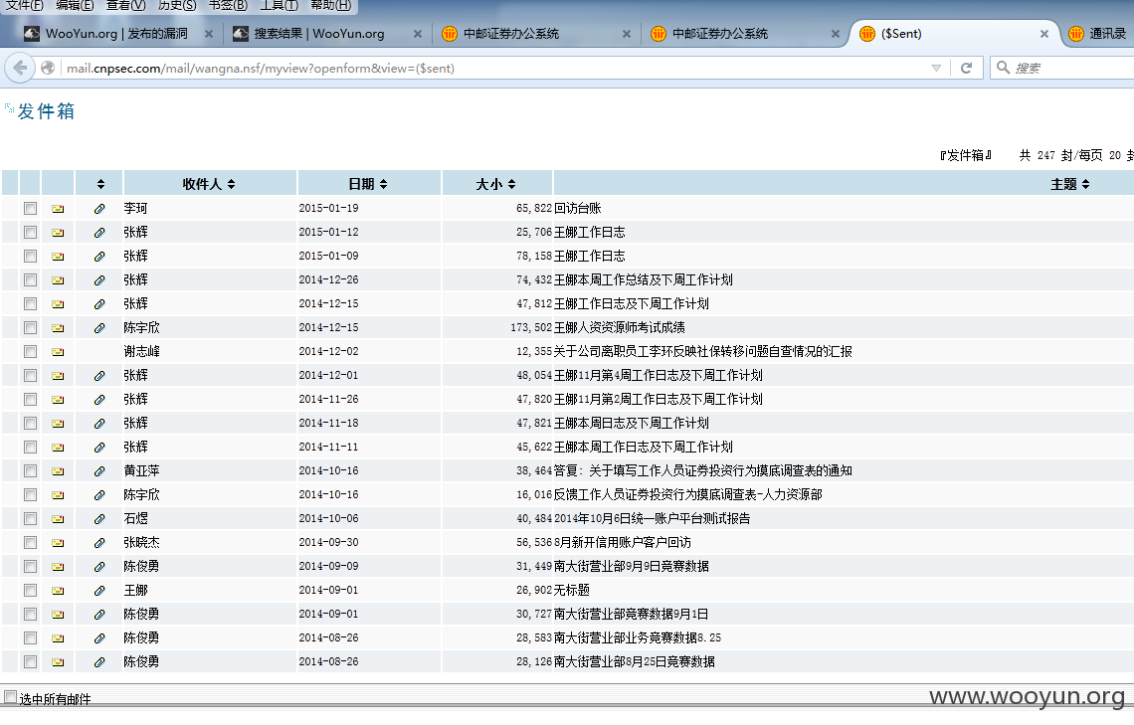Image resolution: width=1134 pixels, height=725 pixels.
Task: Click the date 2014-10-06
Action: 328,518
